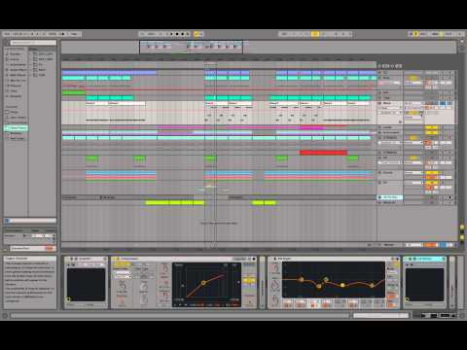The width and height of the screenshot is (467, 350).
Task: Select first filter dot in EQ Eight display
Action: [301, 279]
